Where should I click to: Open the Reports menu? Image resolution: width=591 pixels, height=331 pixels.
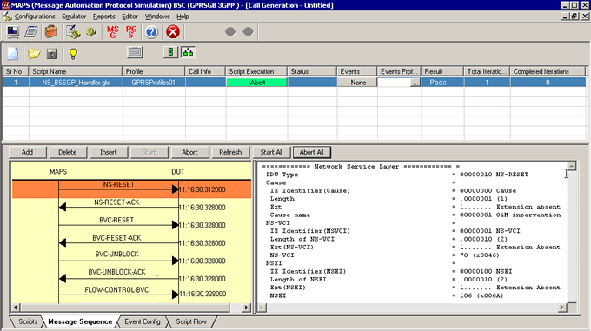(104, 17)
